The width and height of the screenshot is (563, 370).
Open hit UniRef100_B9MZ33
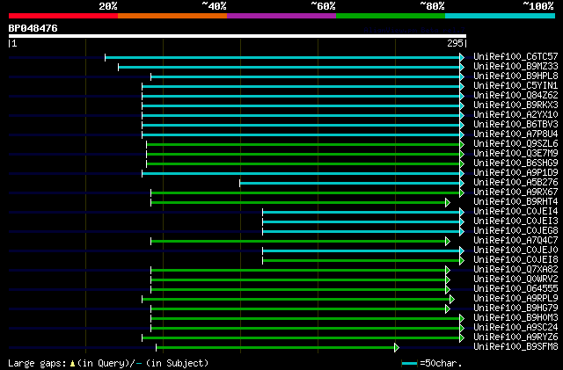point(515,67)
